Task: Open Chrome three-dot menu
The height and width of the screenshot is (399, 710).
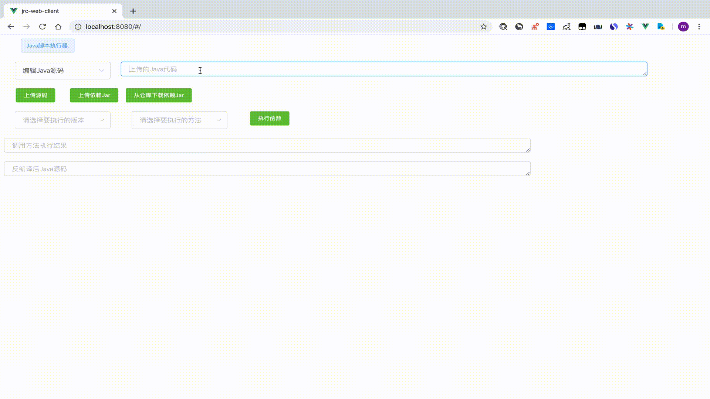Action: [699, 27]
